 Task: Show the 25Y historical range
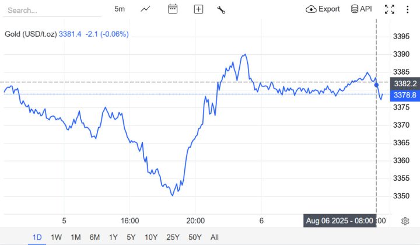click(173, 237)
